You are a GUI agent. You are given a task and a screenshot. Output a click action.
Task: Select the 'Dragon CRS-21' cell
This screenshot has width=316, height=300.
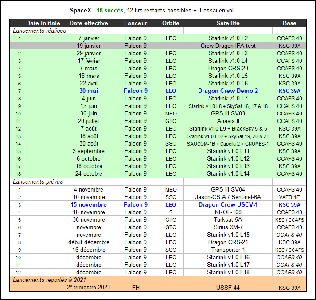[228, 242]
